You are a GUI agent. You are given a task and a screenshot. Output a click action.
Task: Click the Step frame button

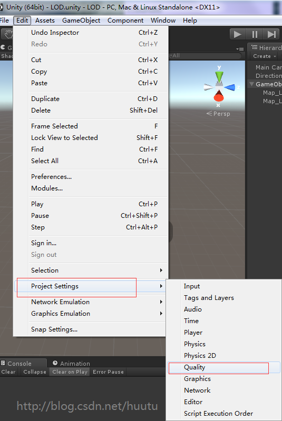(x=271, y=34)
